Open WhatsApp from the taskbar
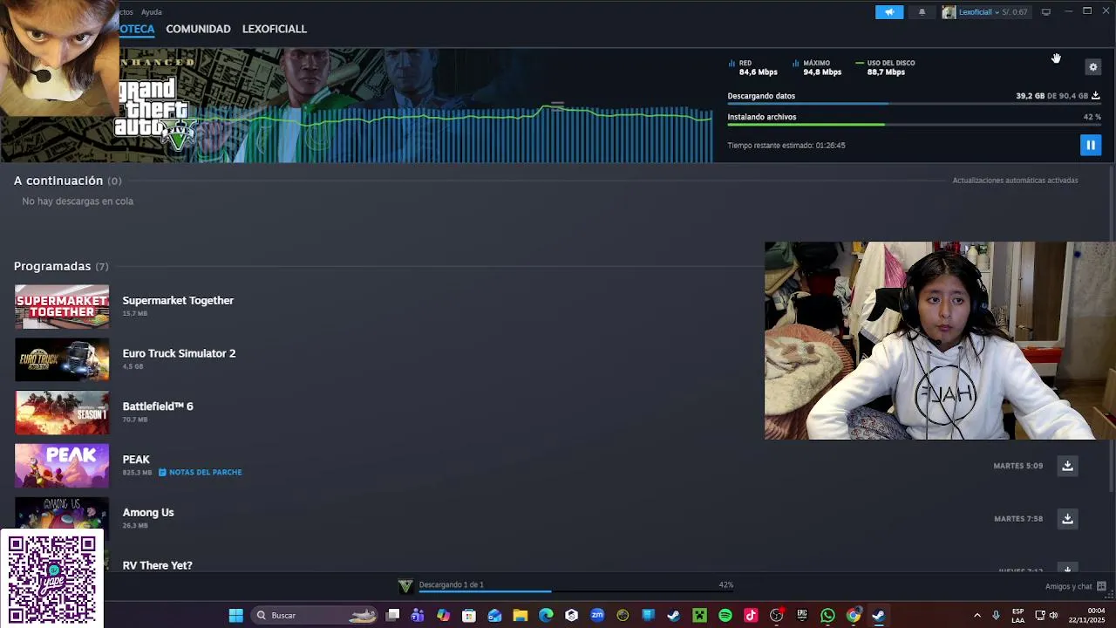Viewport: 1116px width, 628px height. (x=827, y=616)
